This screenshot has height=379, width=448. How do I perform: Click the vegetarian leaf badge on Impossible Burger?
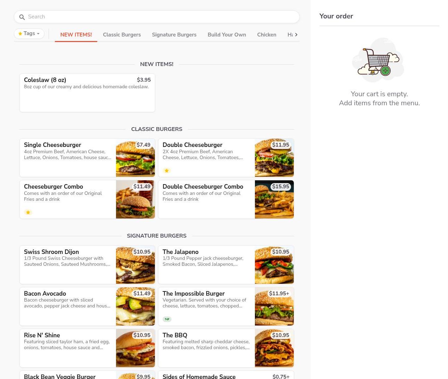(167, 319)
